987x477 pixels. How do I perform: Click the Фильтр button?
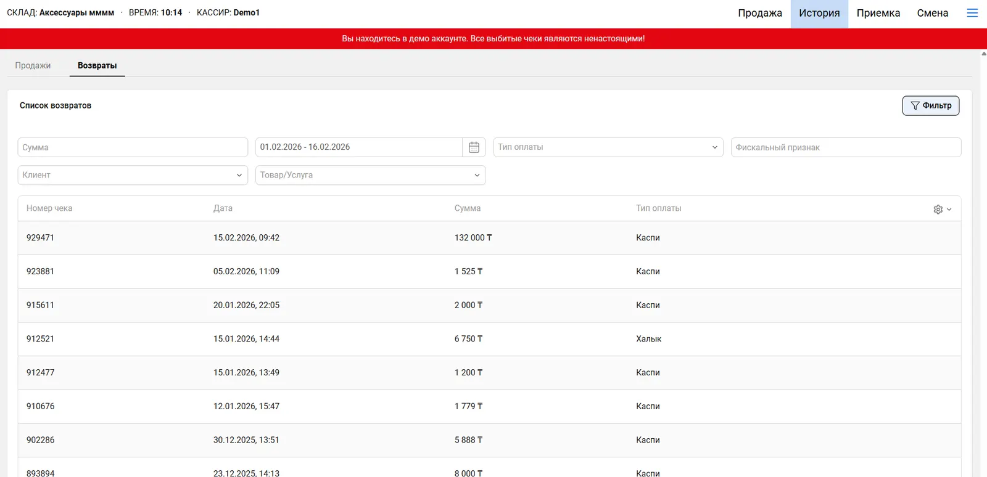click(x=930, y=105)
